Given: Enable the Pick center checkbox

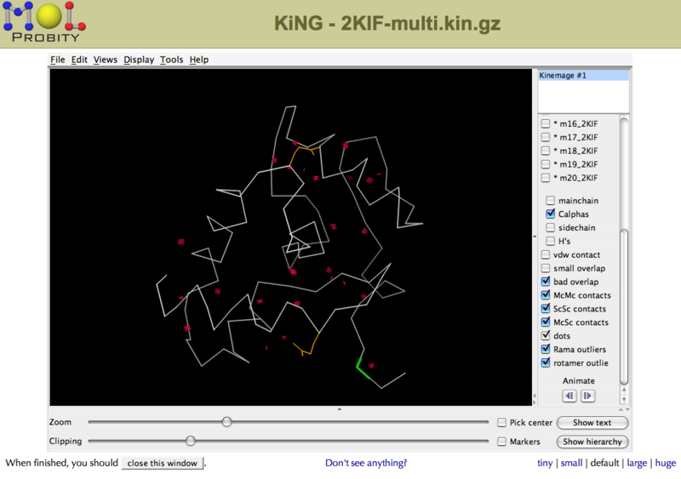Looking at the screenshot, I should click(x=502, y=423).
